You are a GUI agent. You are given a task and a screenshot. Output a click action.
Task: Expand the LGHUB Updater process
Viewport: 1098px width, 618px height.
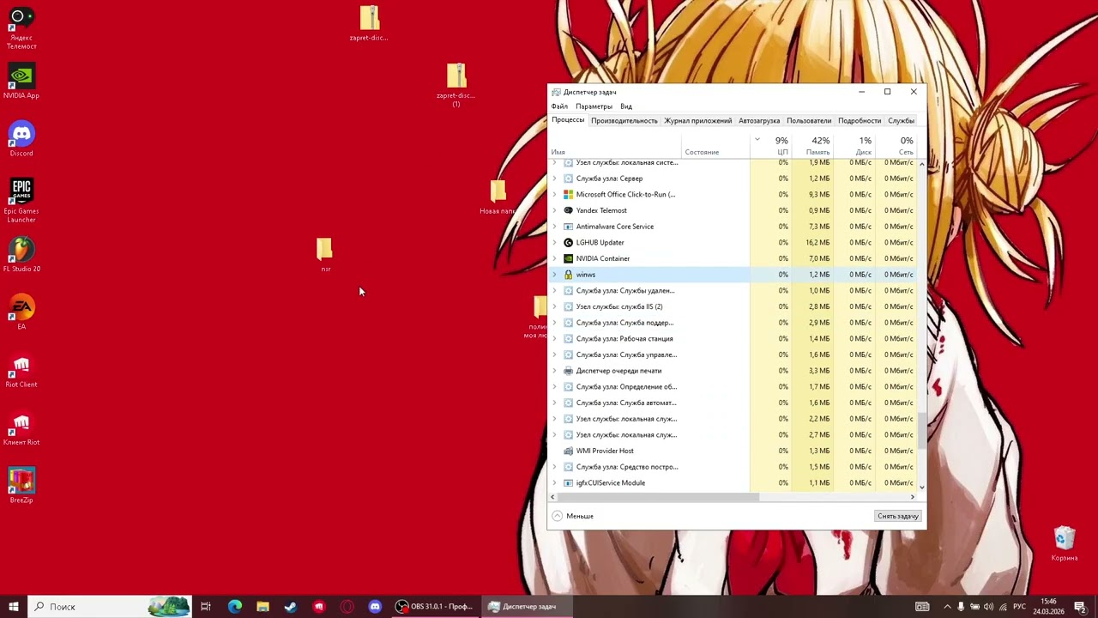click(554, 242)
